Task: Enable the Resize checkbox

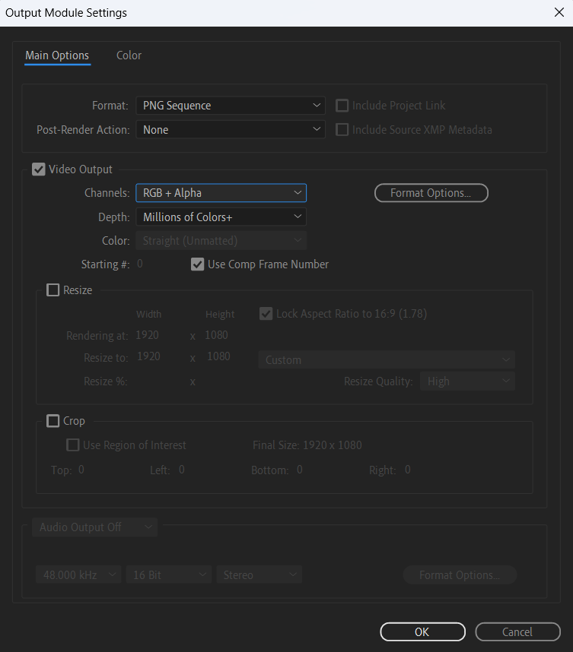Action: pyautogui.click(x=53, y=290)
